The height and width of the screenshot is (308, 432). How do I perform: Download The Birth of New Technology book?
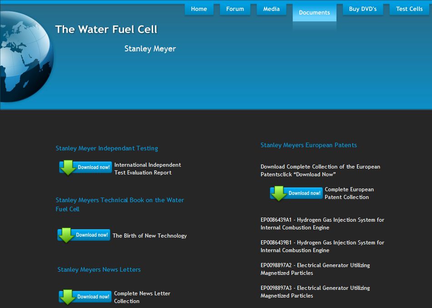tap(84, 235)
